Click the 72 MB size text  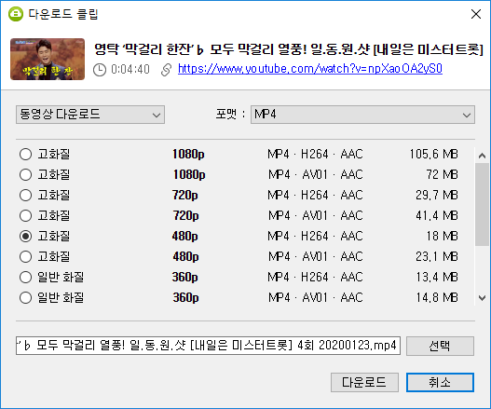coord(442,175)
